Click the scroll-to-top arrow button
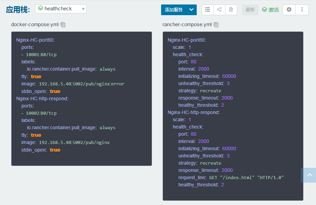This screenshot has height=205, width=316. point(308,175)
